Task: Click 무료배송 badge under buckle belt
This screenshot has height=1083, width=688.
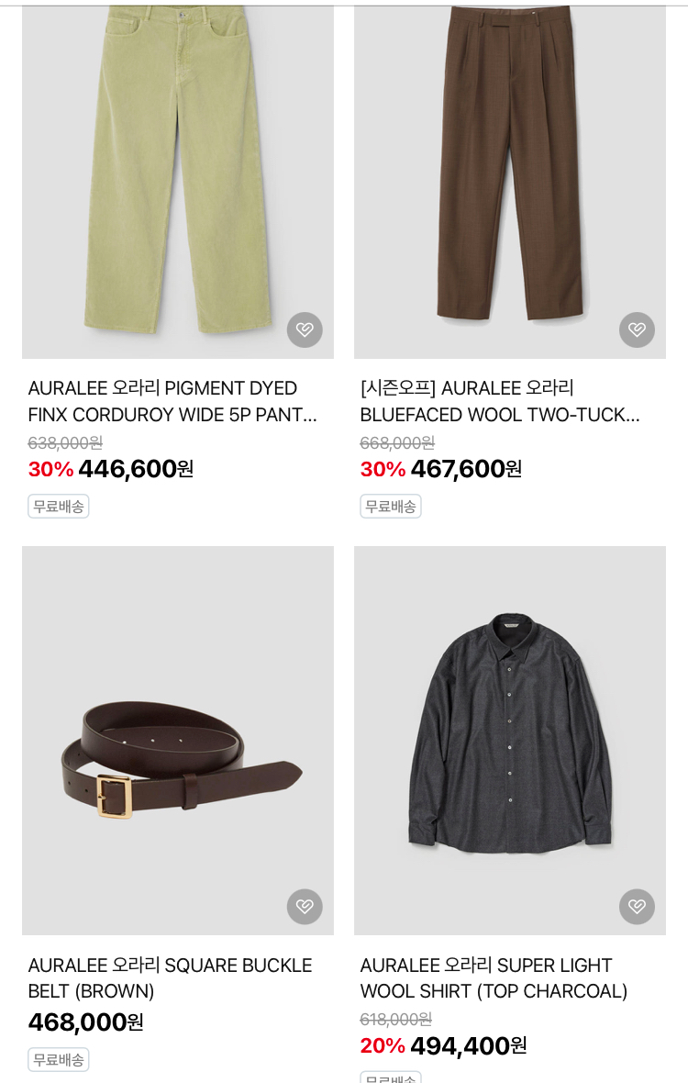Action: [x=59, y=1060]
